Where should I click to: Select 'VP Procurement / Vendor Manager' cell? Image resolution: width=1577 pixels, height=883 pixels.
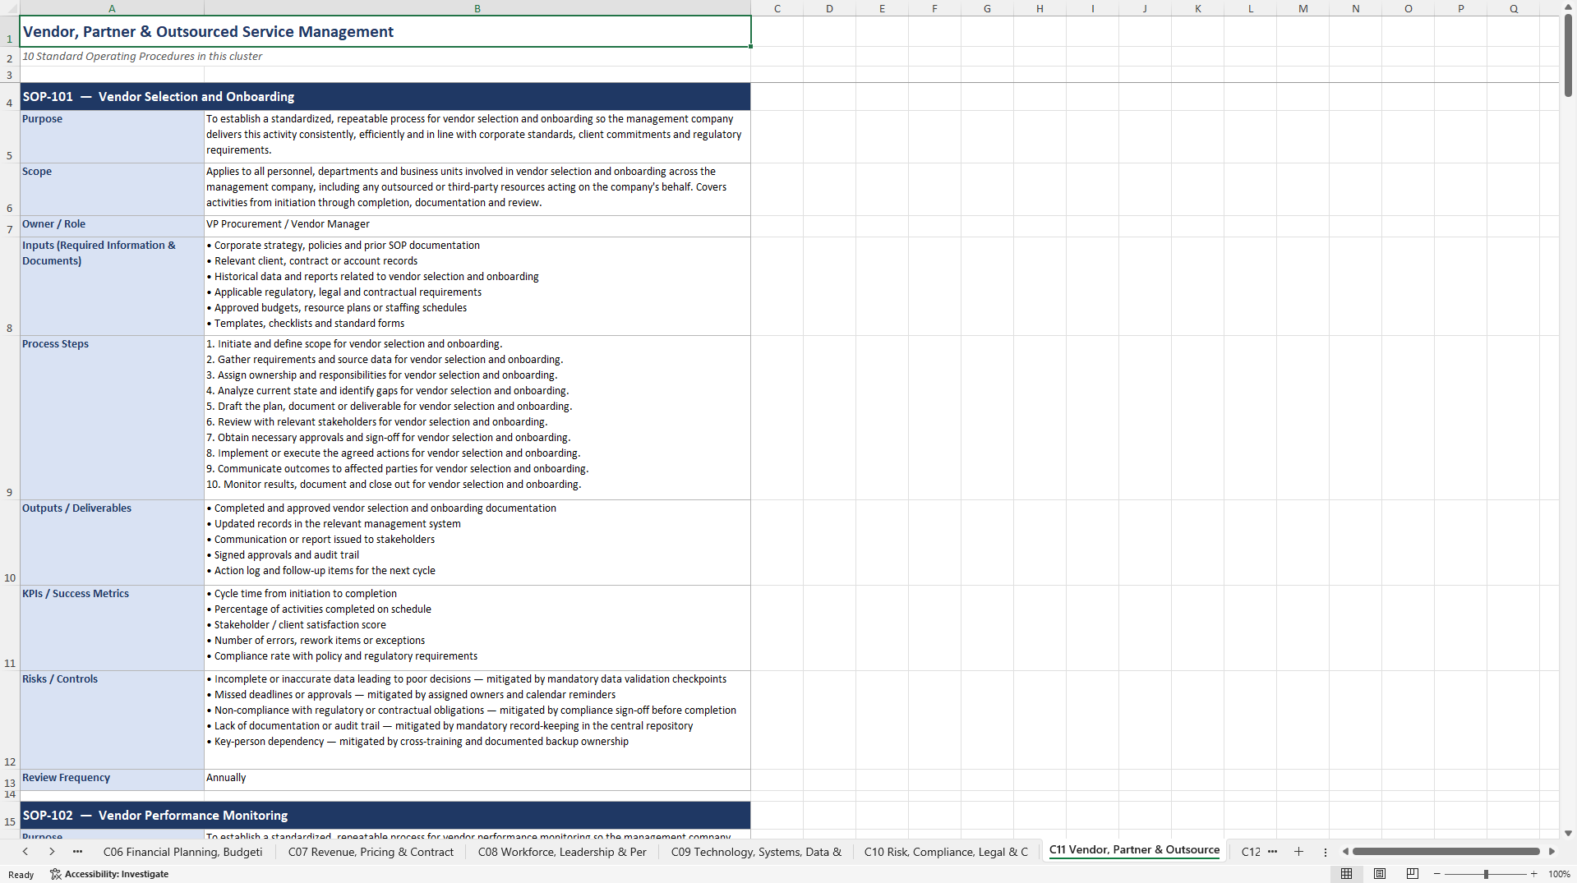[477, 226]
